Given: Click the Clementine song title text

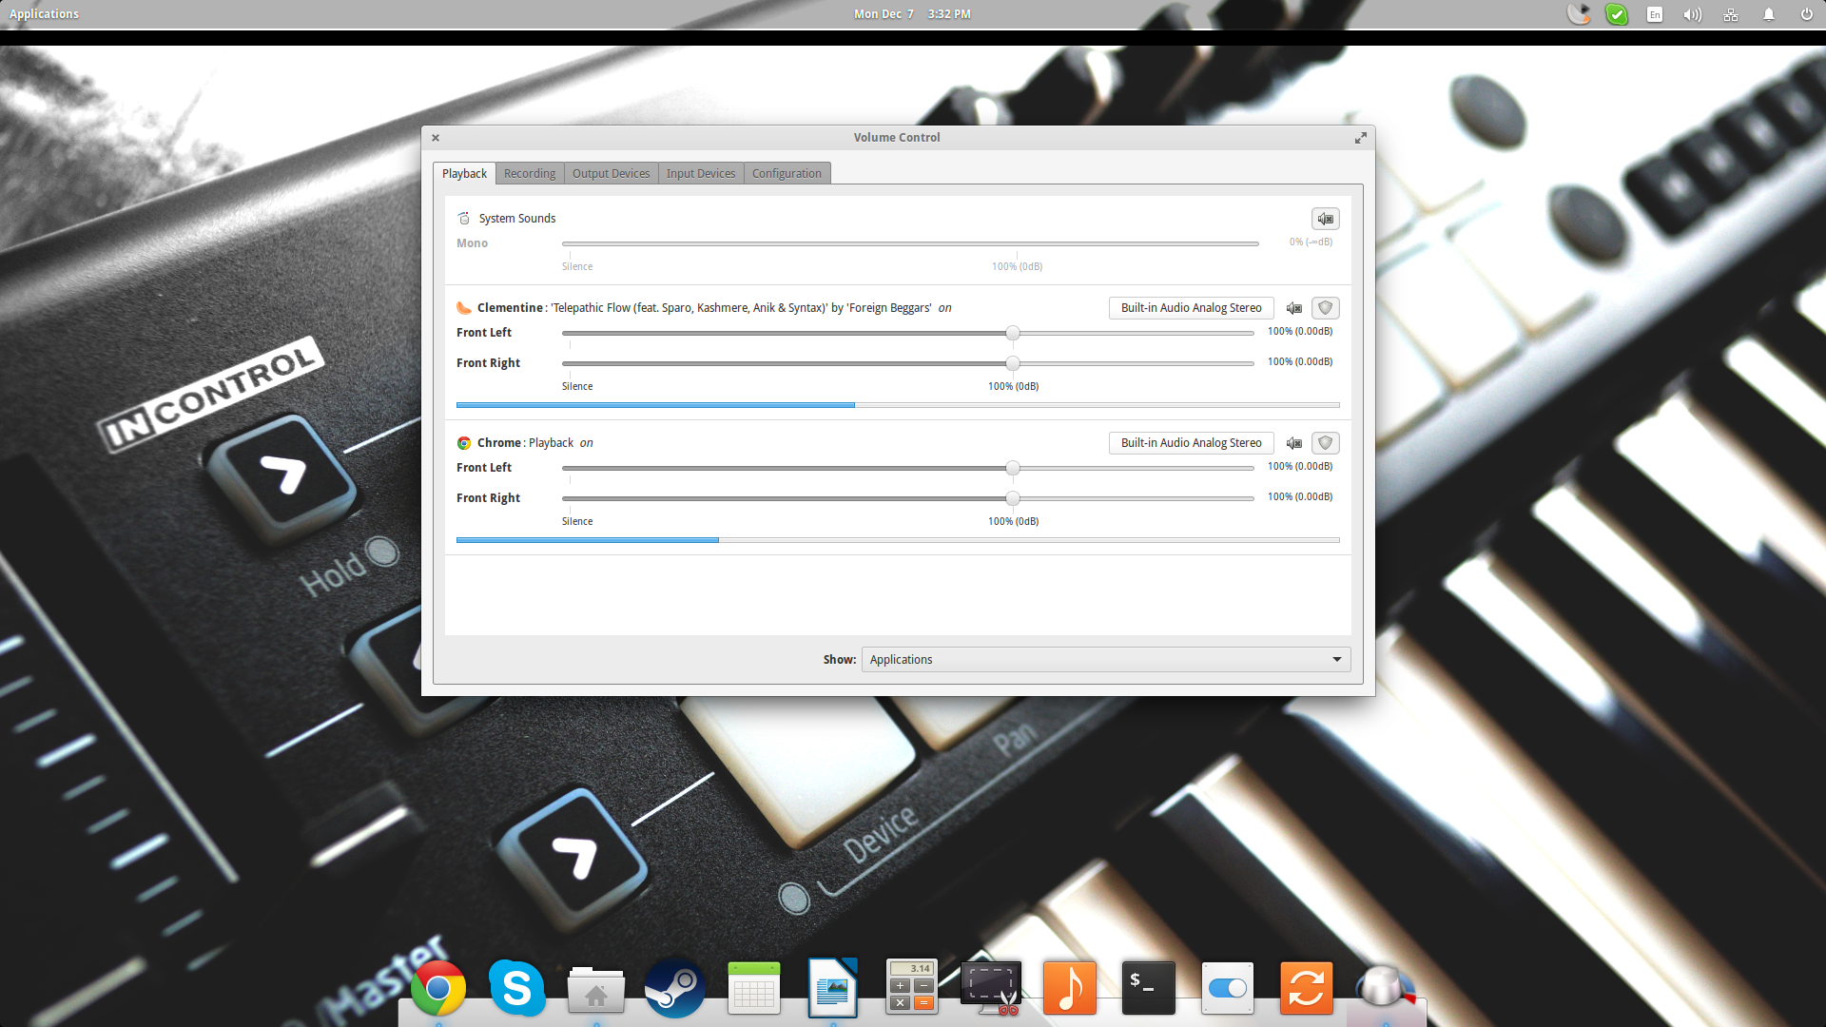Looking at the screenshot, I should 742,308.
